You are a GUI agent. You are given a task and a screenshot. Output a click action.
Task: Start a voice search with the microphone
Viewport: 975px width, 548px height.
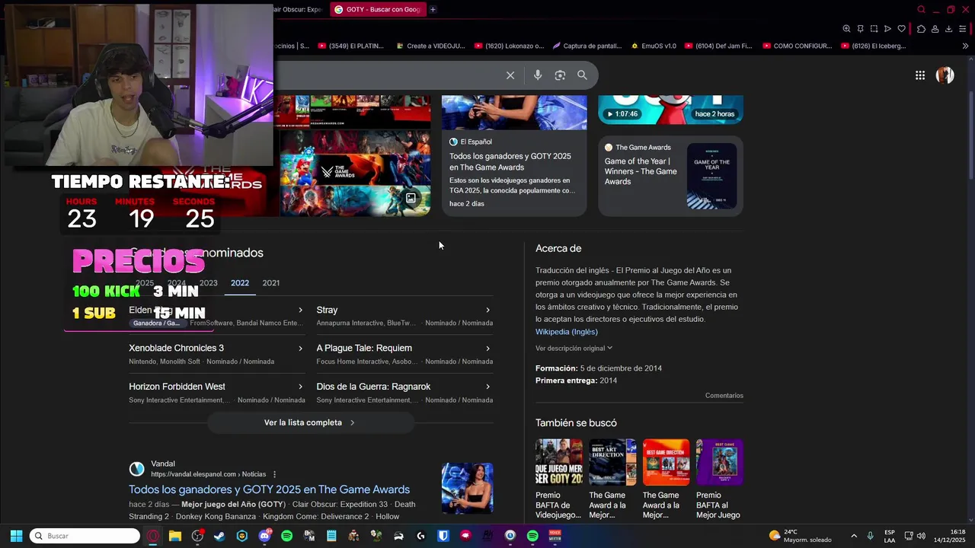538,75
